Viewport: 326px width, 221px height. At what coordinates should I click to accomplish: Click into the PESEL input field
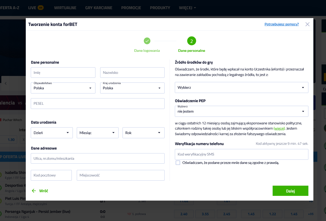(x=98, y=104)
